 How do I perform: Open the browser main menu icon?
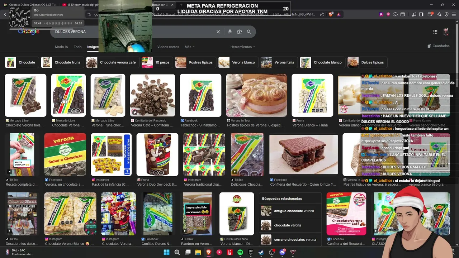[454, 14]
